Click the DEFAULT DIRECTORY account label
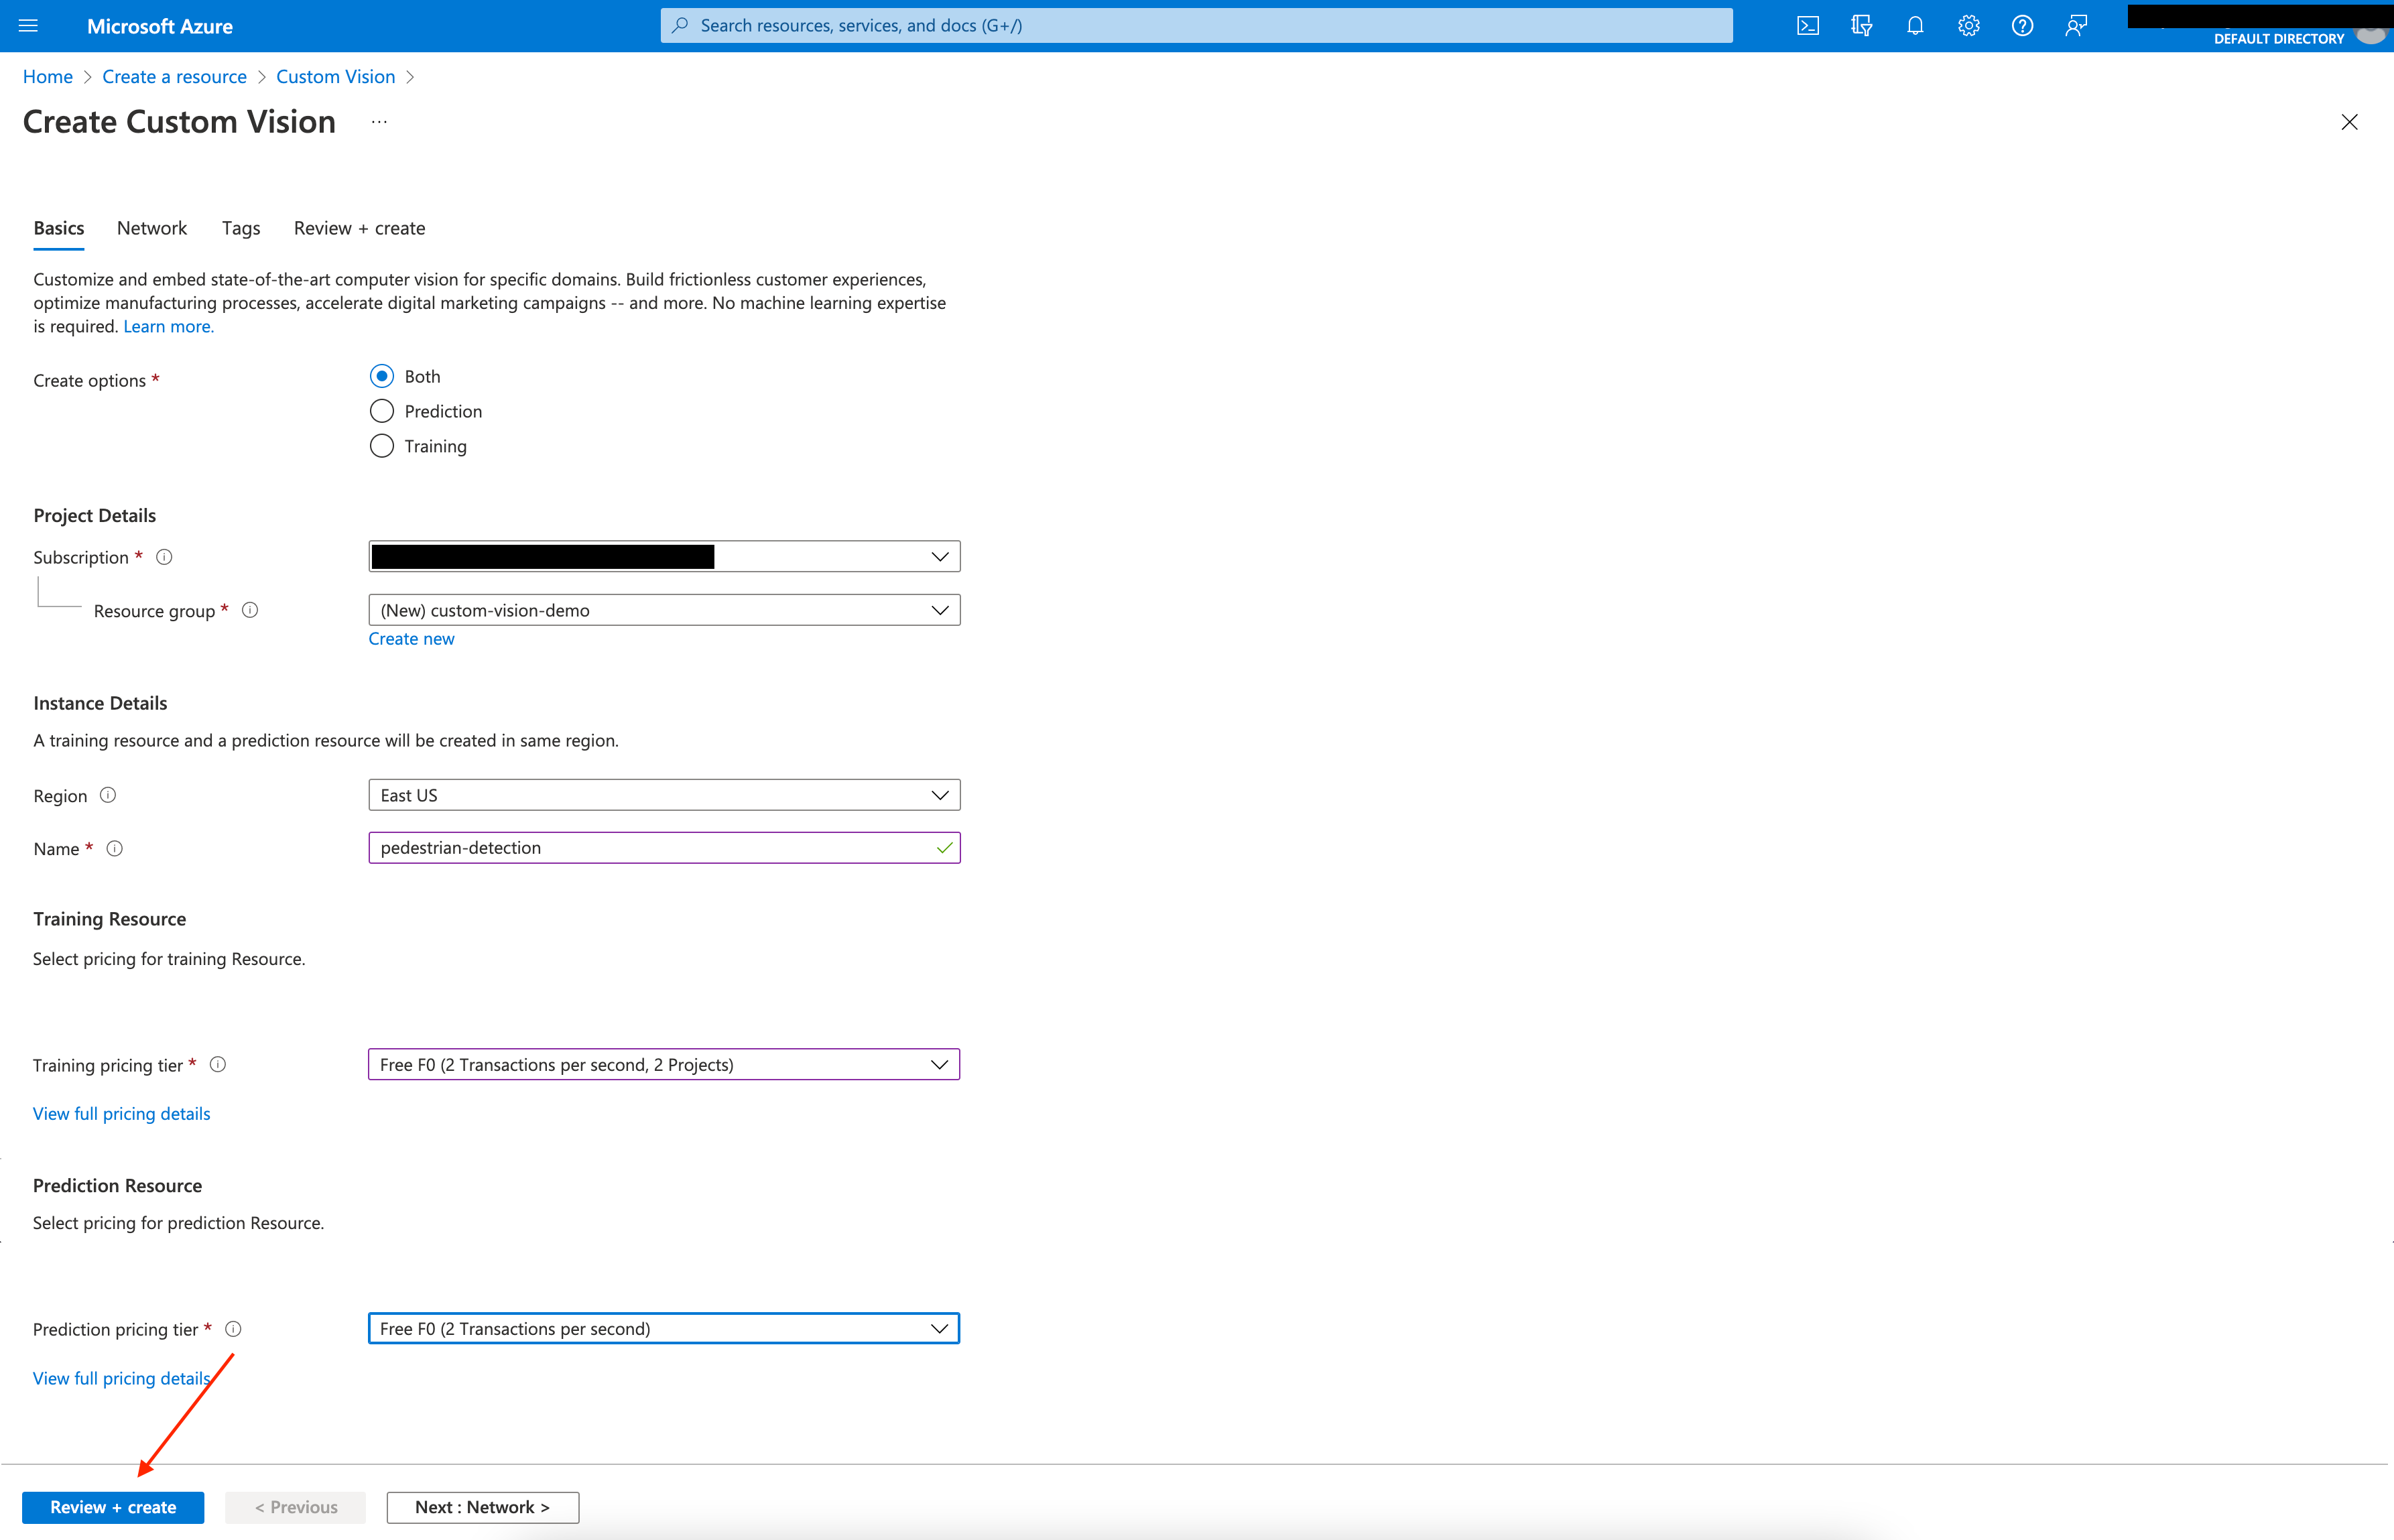This screenshot has height=1540, width=2394. coord(2278,39)
